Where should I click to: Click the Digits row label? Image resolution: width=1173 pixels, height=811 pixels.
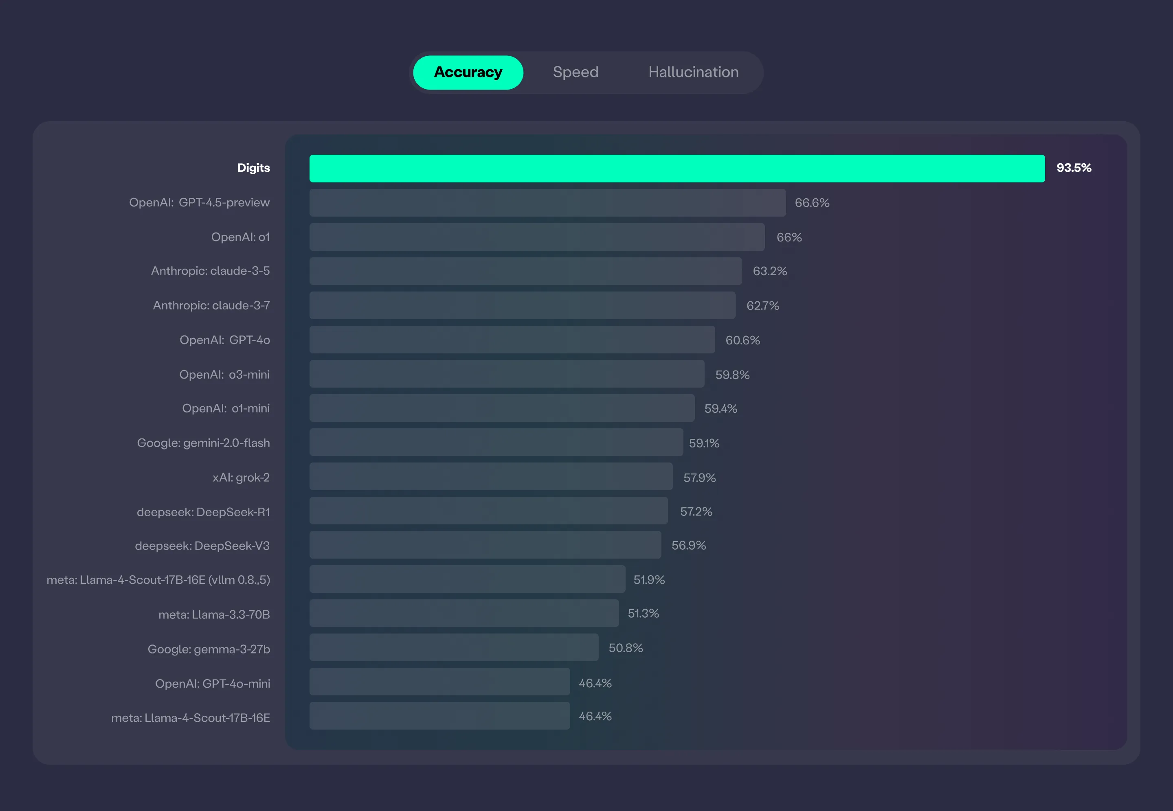[253, 168]
